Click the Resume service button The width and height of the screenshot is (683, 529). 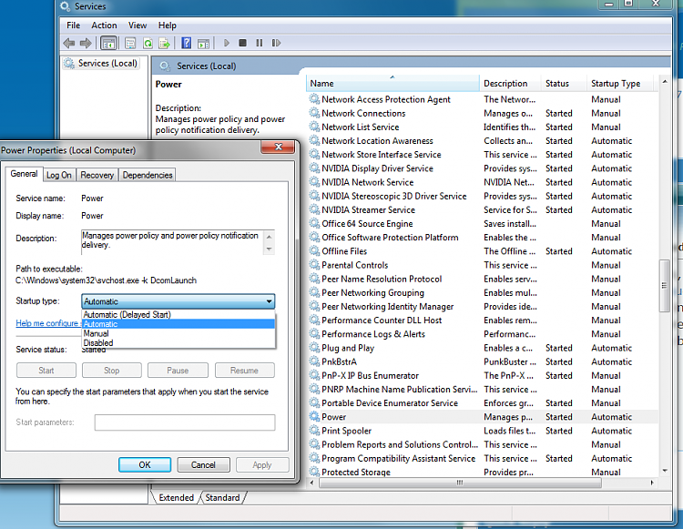coord(244,370)
